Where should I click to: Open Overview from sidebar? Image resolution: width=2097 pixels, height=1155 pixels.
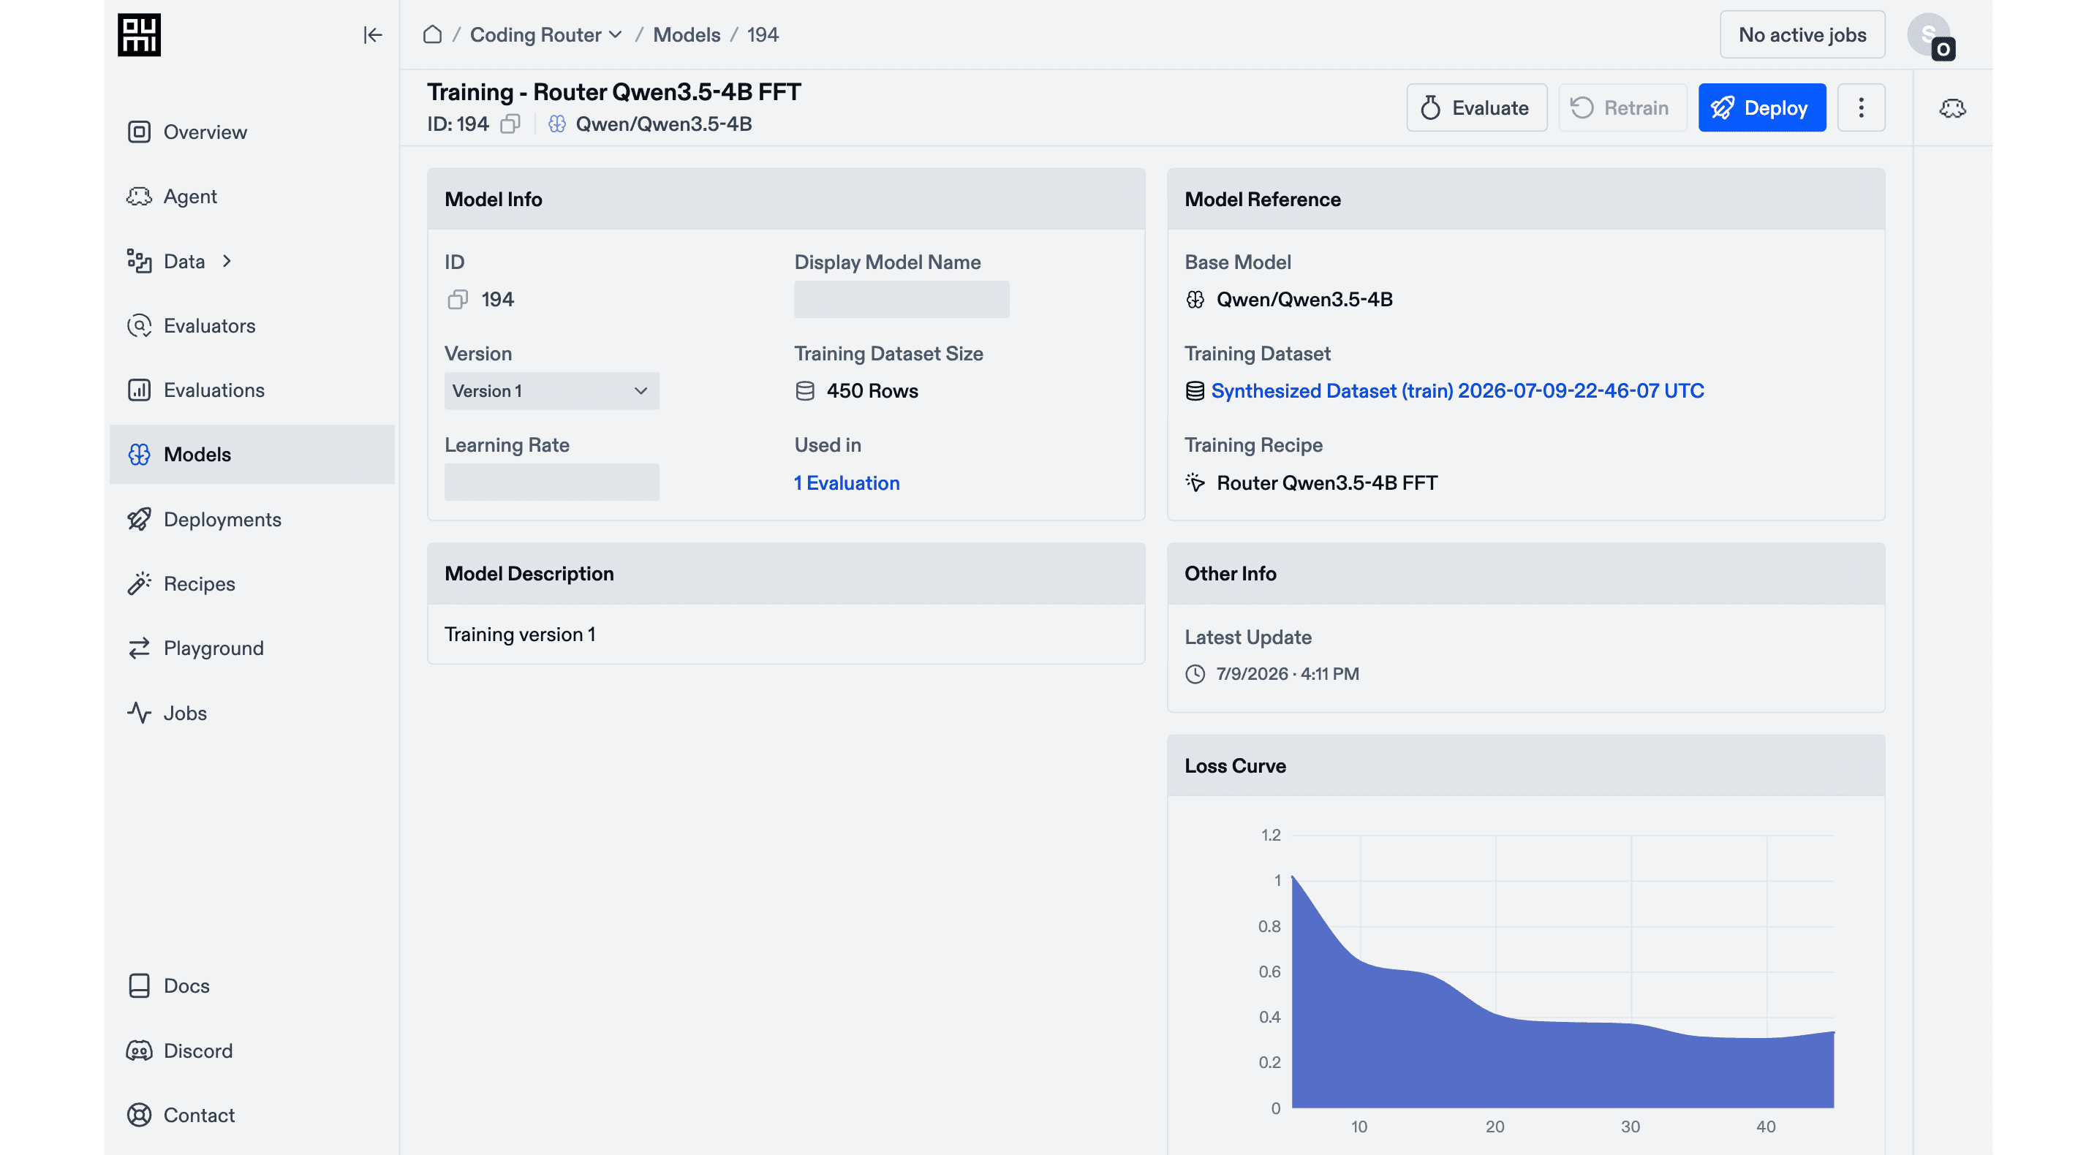pyautogui.click(x=252, y=132)
